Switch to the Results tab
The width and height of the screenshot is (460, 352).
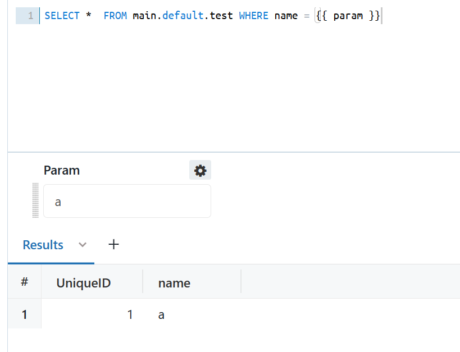[x=43, y=245]
